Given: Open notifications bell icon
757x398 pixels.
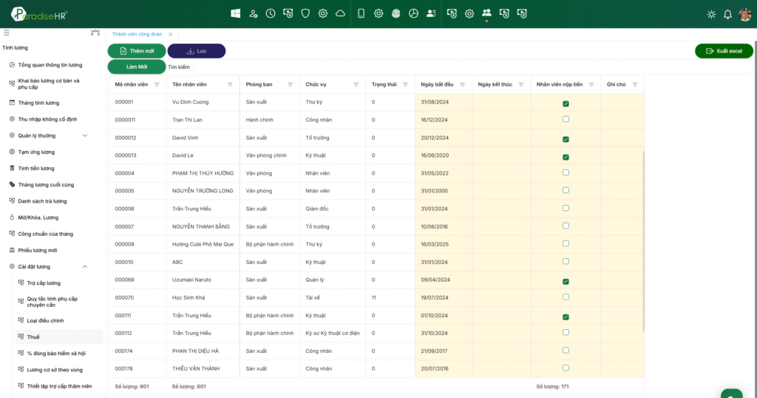Looking at the screenshot, I should click(727, 15).
